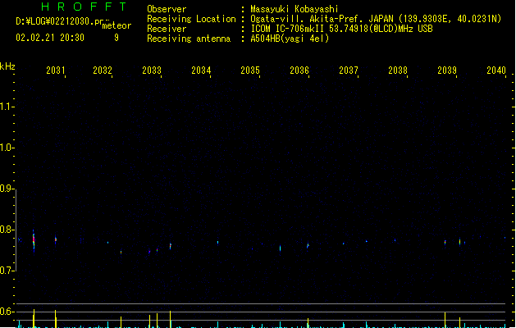Click the 2035 time axis marker

pyautogui.click(x=250, y=70)
